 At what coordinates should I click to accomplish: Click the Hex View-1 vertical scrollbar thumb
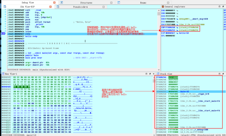click(154, 81)
